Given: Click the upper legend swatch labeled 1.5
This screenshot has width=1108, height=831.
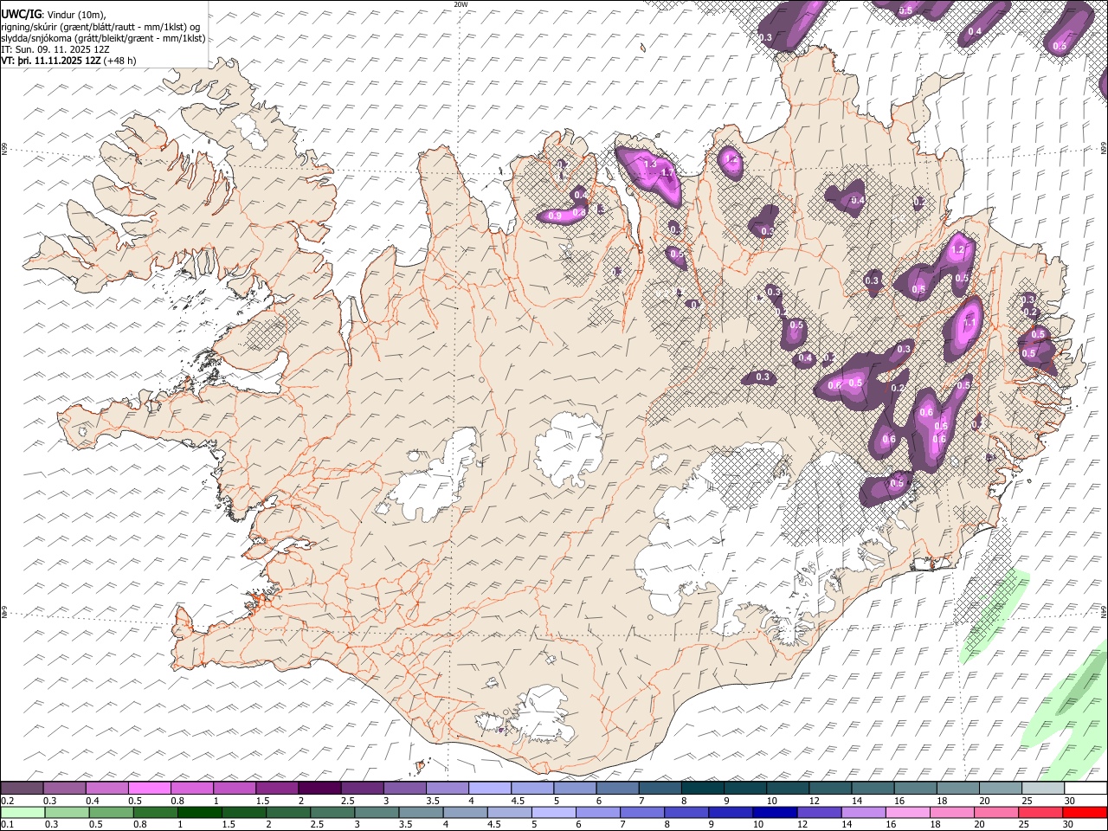Looking at the screenshot, I should pos(276,789).
